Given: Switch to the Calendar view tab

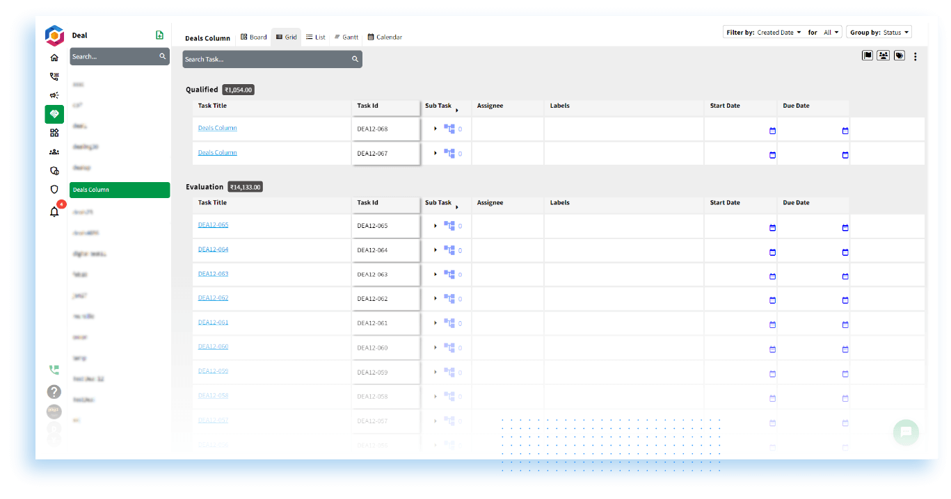Looking at the screenshot, I should click(x=385, y=36).
